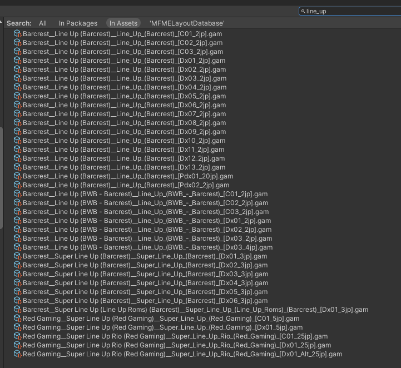Screen dimensions: 401x368
Task: Select Super Line Up Rio [Dx01_Alt_25jp].gam
Action: (x=182, y=354)
